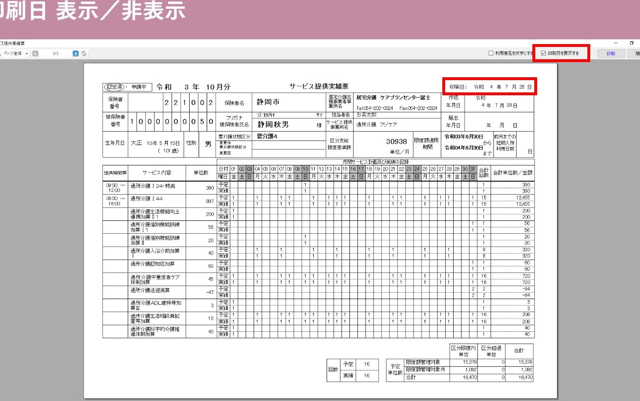Click the 区分超過単位 summary header
The height and width of the screenshot is (401, 640).
point(491,351)
